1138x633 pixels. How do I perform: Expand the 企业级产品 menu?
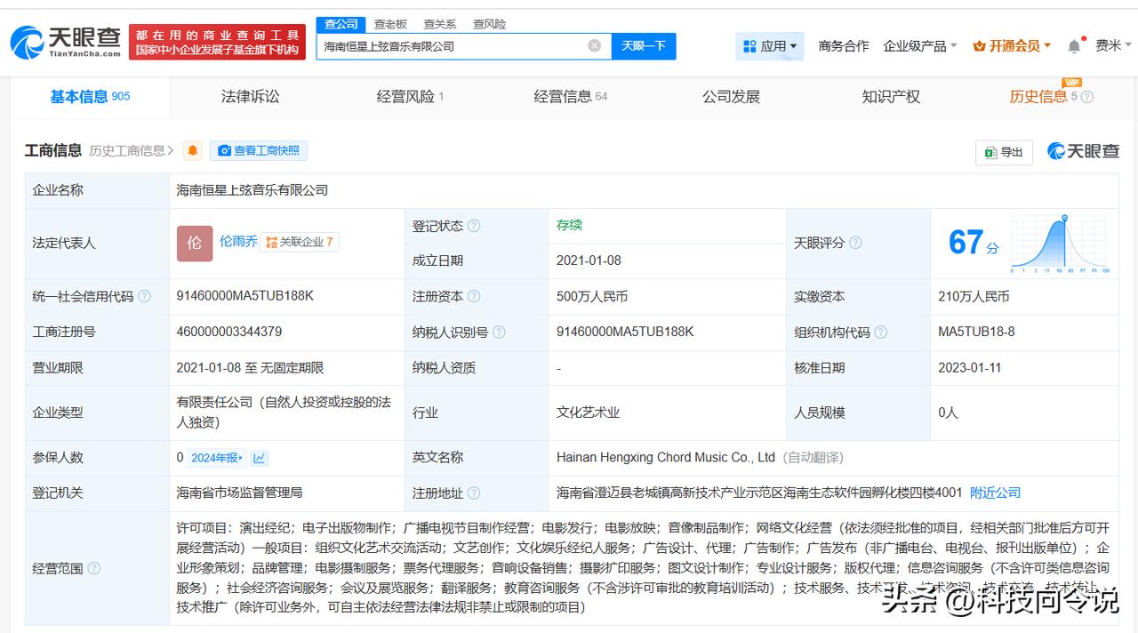[920, 46]
